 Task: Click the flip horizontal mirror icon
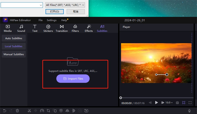pyautogui.click(x=67, y=111)
